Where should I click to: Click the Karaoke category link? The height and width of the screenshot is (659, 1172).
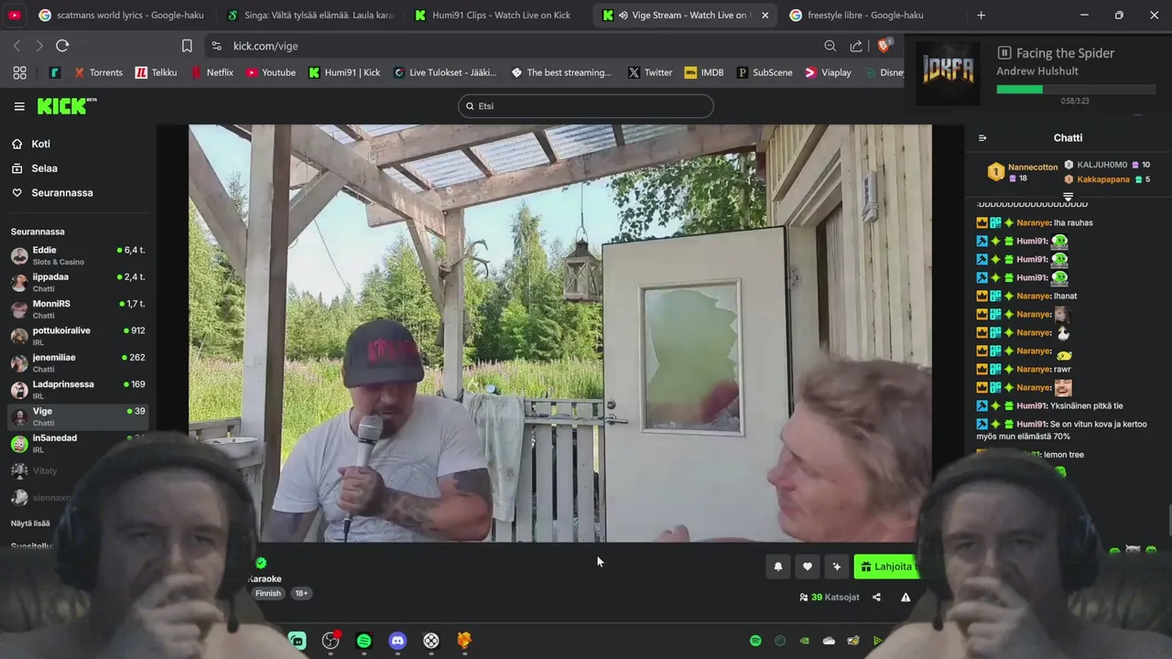tap(265, 578)
